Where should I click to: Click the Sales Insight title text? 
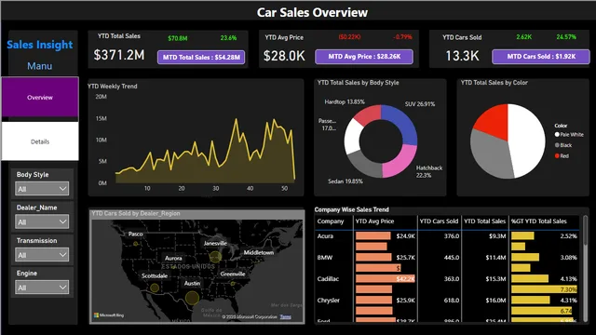point(40,45)
